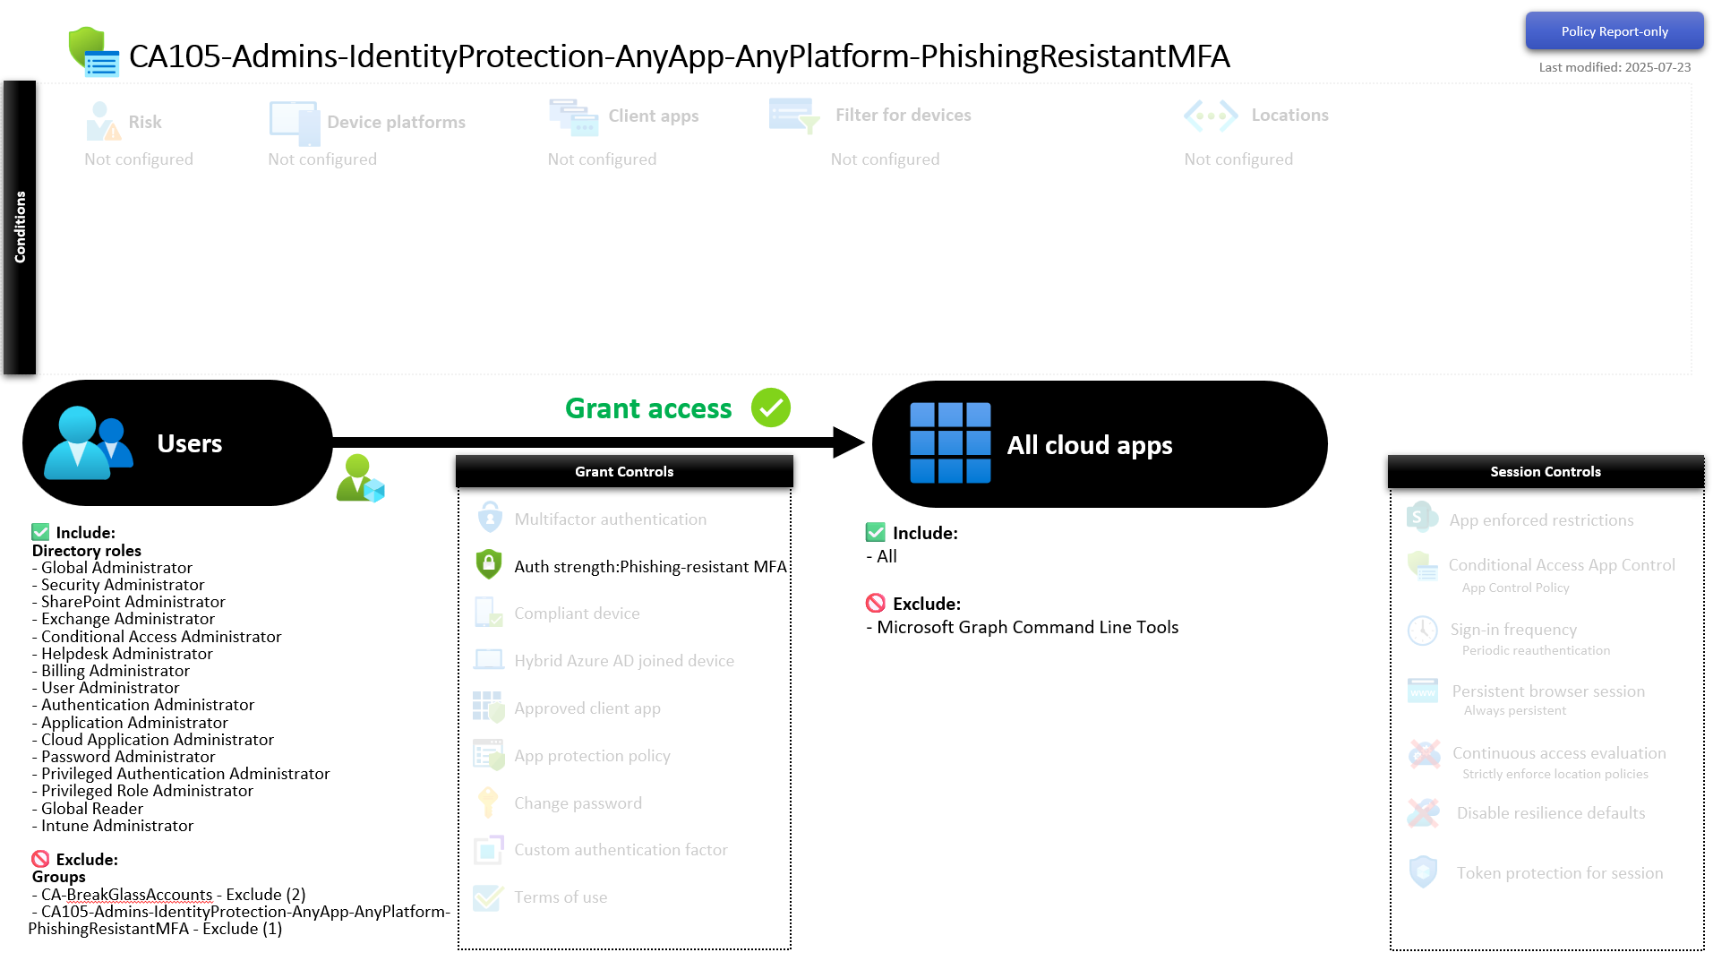The width and height of the screenshot is (1713, 961).
Task: Click the Sign-in frequency clock icon
Action: click(x=1422, y=631)
